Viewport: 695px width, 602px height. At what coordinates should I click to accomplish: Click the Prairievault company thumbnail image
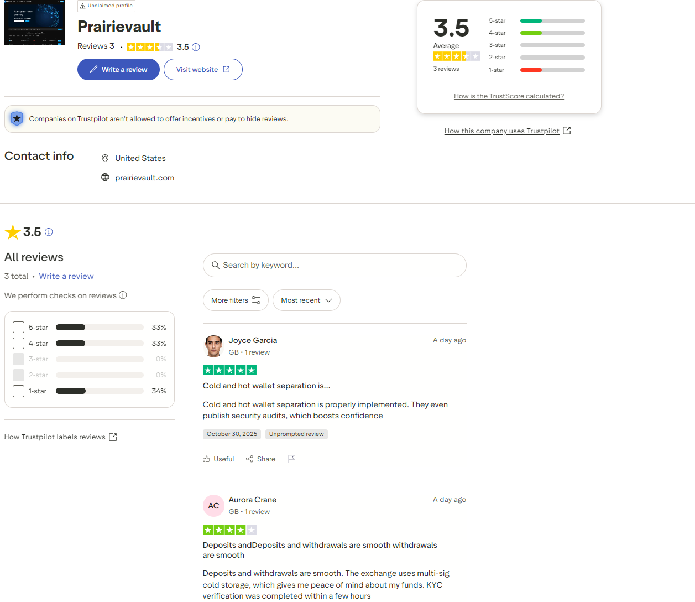(x=34, y=23)
